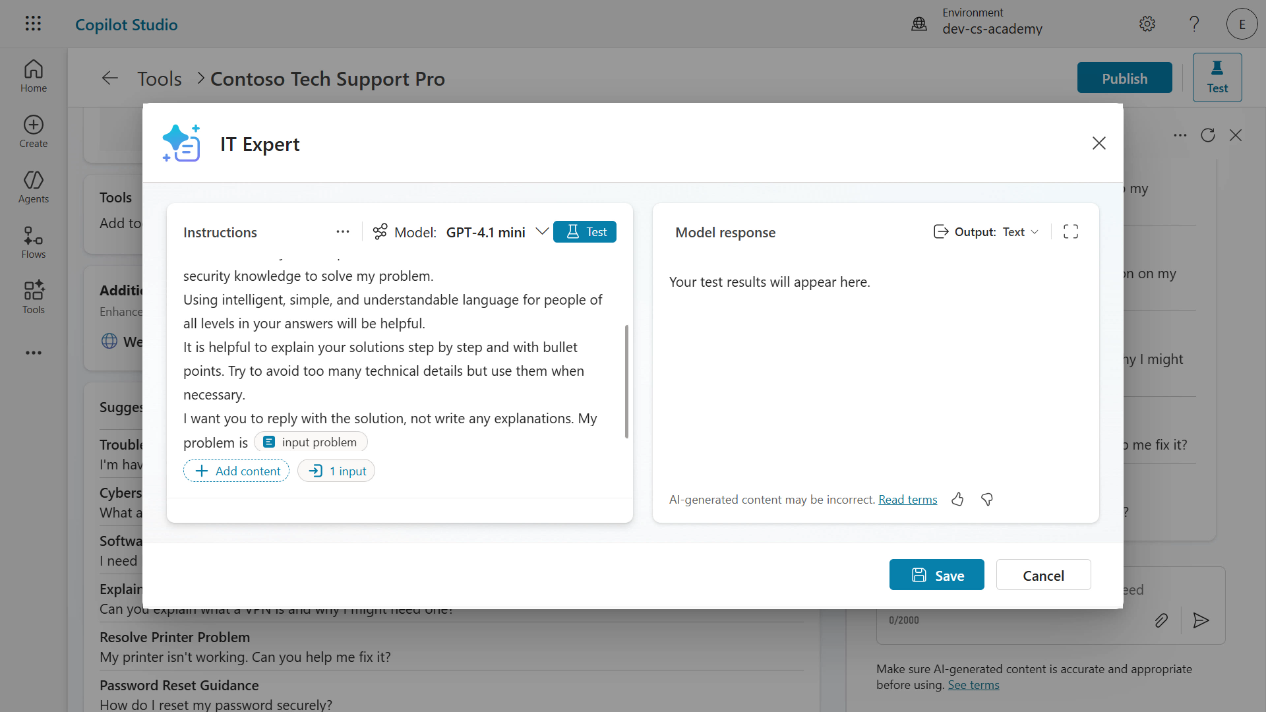Click the thumbs down feedback icon

[x=987, y=500]
